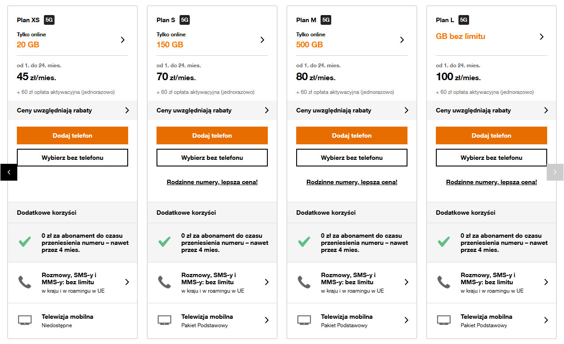Click the TV icon in Plan S
The height and width of the screenshot is (344, 564).
pos(164,320)
